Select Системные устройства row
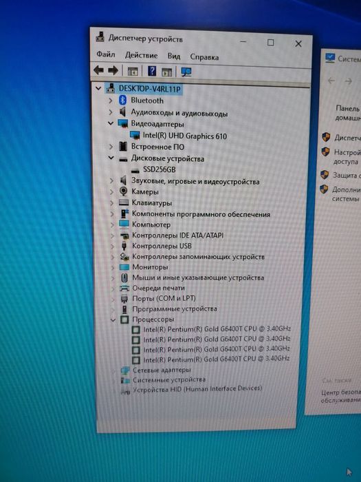Screen dimensions: 361x482 pyautogui.click(x=169, y=380)
